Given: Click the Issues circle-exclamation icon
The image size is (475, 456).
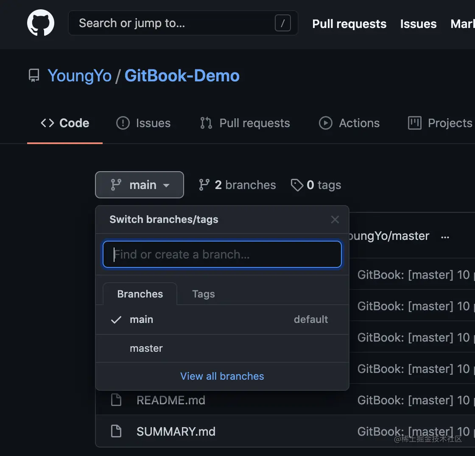Looking at the screenshot, I should coord(123,123).
